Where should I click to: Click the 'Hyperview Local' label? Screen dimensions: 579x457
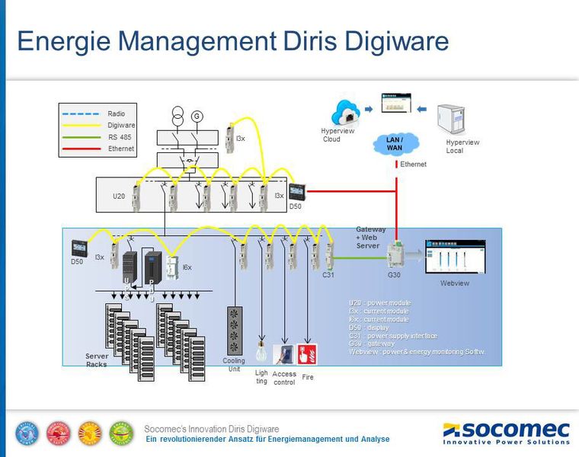(462, 146)
